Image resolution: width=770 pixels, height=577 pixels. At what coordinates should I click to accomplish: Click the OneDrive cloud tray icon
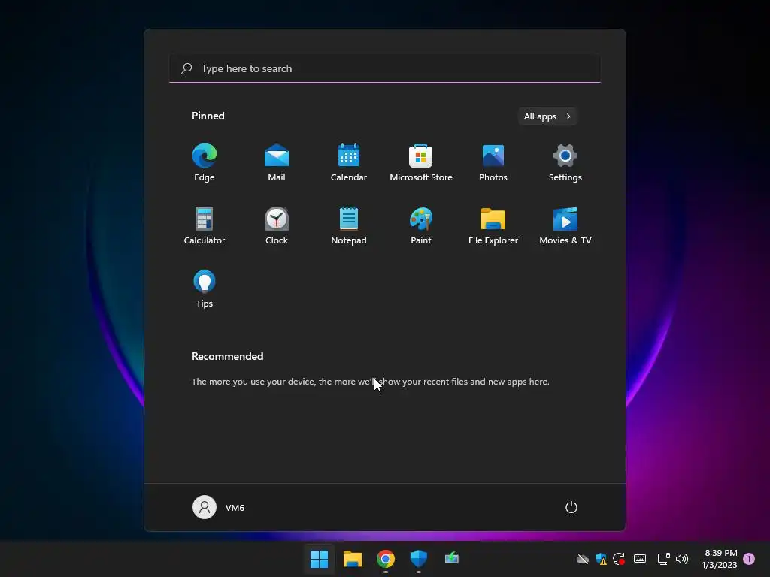tap(583, 559)
